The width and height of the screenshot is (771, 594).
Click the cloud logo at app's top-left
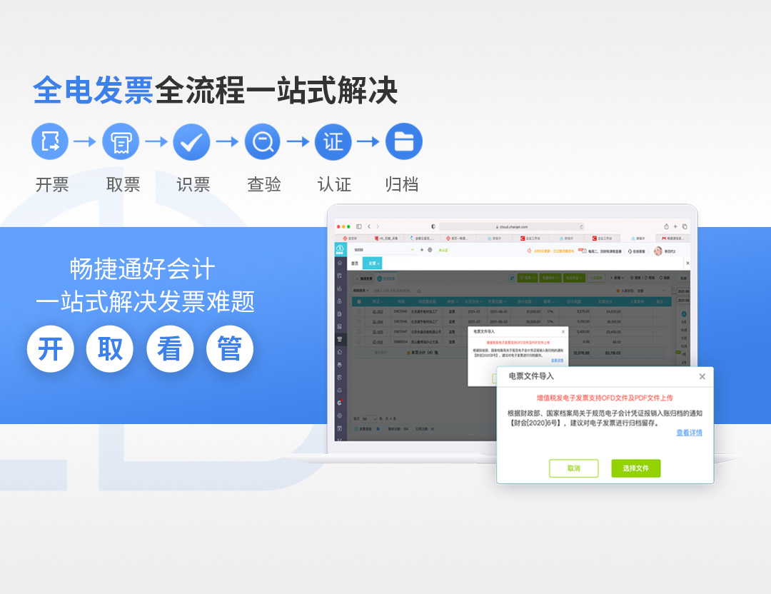point(339,249)
